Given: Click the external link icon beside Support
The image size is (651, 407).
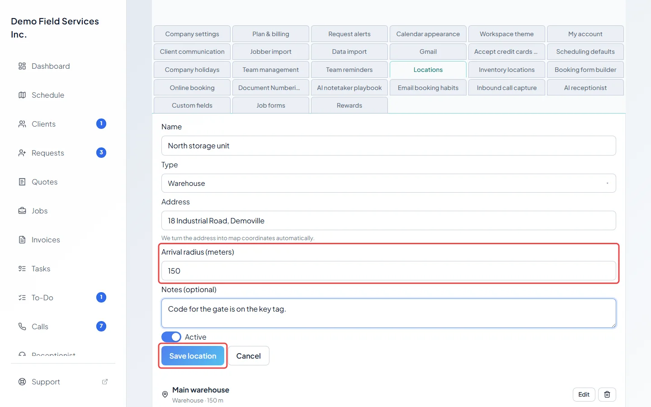Looking at the screenshot, I should click(105, 382).
